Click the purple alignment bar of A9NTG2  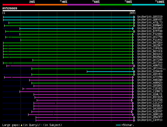tap(71, 66)
